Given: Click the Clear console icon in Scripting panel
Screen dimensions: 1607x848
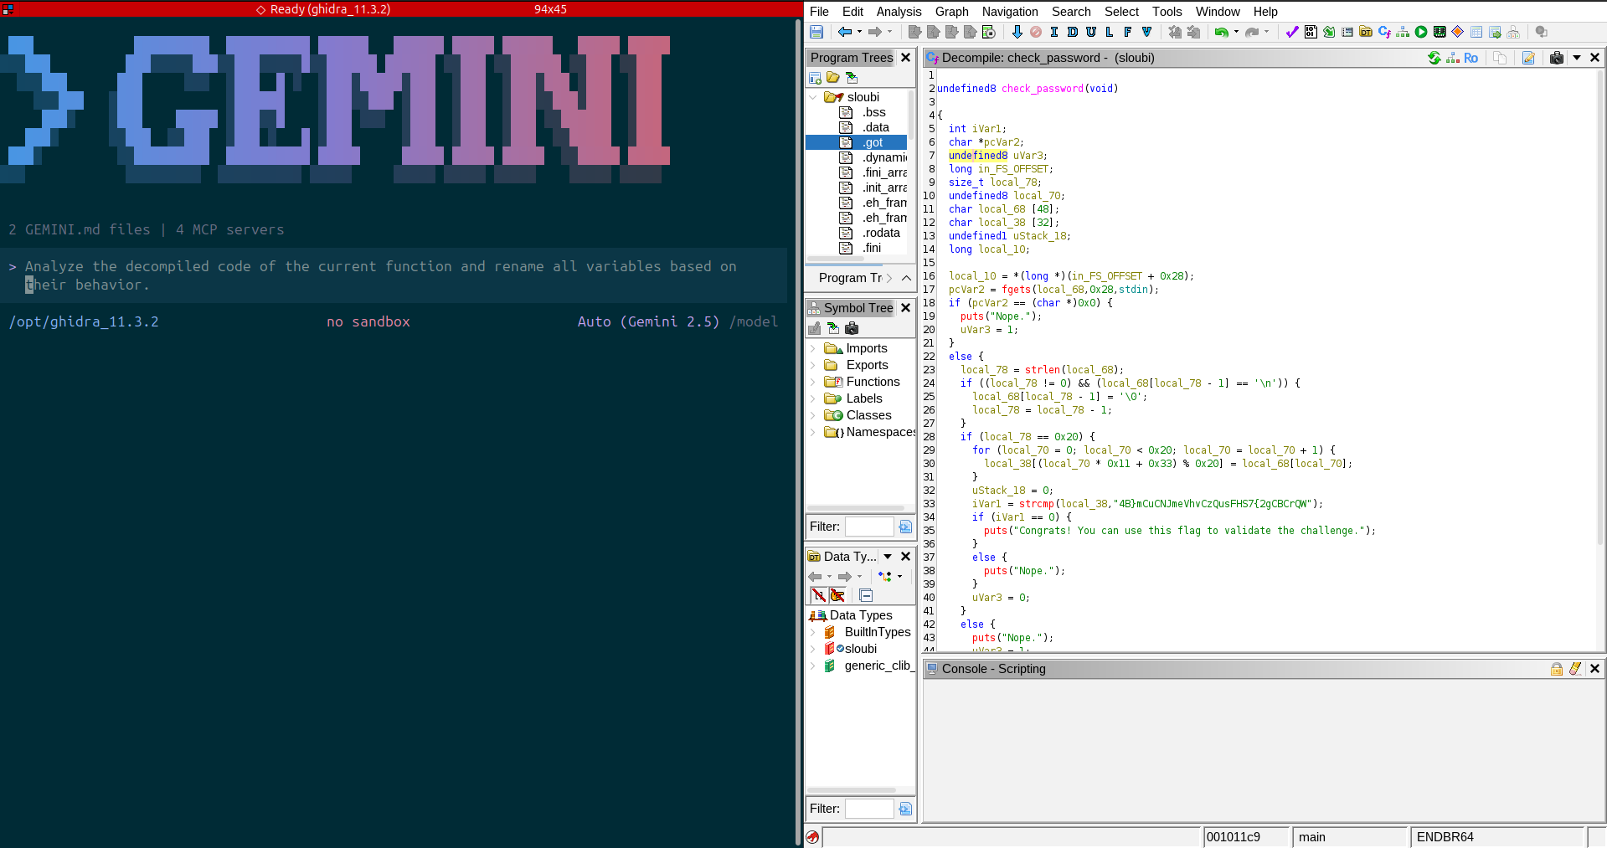Looking at the screenshot, I should pyautogui.click(x=1575, y=669).
